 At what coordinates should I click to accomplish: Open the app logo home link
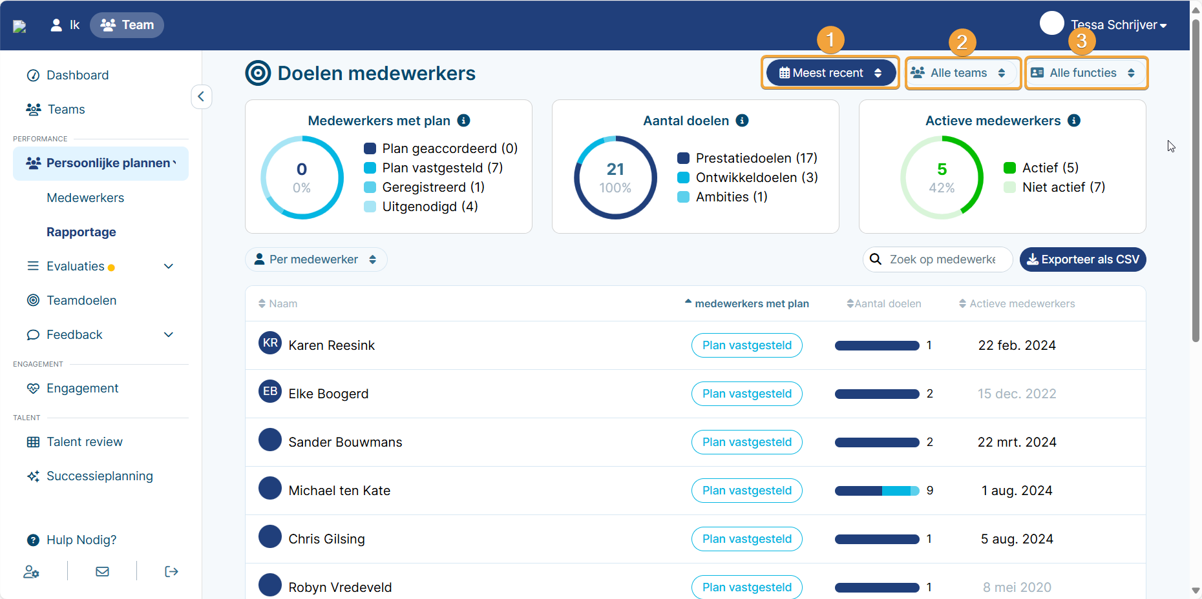(x=20, y=26)
